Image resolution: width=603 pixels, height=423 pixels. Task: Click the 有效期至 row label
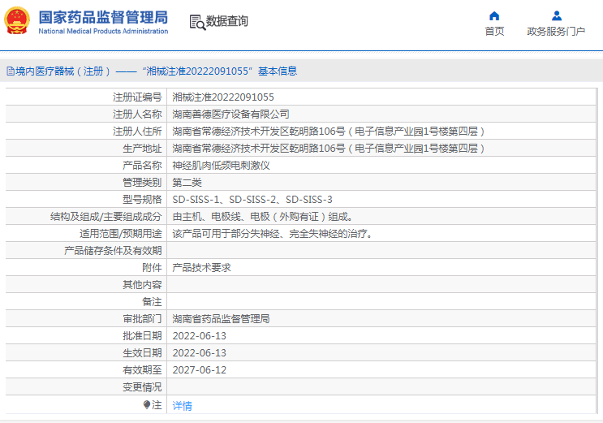pos(142,370)
